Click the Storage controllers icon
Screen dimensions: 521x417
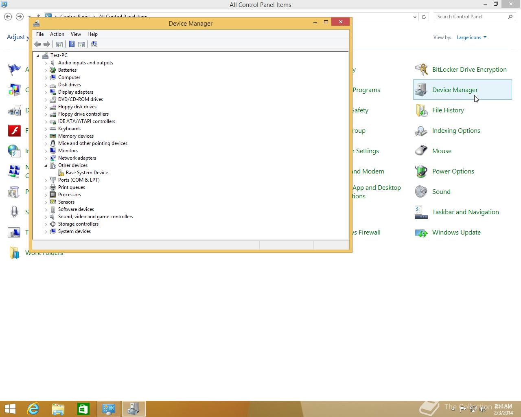53,224
